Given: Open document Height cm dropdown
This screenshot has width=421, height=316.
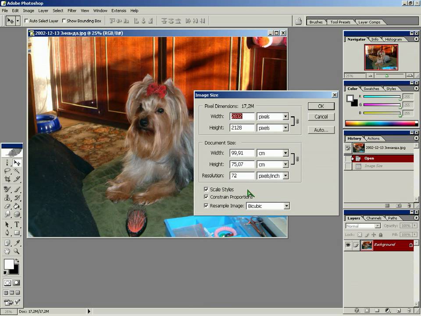Looking at the screenshot, I should point(285,164).
